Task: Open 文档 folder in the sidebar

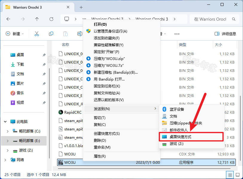Action: (20, 74)
